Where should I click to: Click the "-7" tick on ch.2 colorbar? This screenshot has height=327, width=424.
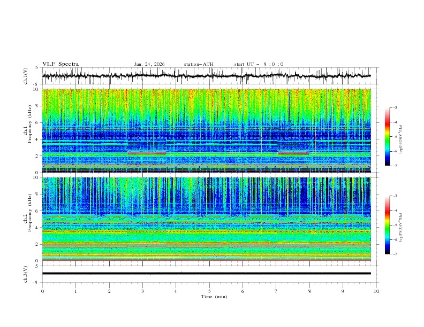(x=395, y=254)
